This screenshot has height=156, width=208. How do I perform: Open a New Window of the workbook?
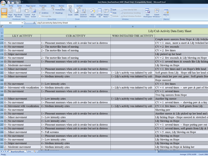(93, 12)
